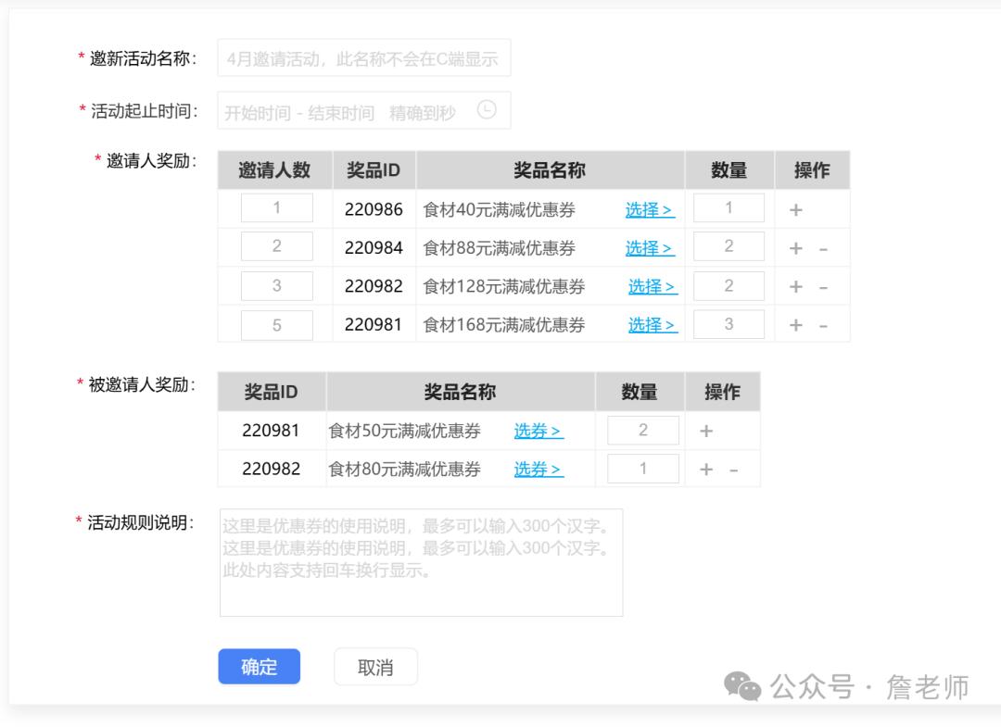Click the quantity box showing 3 for 220981
This screenshot has height=727, width=1001.
click(729, 324)
